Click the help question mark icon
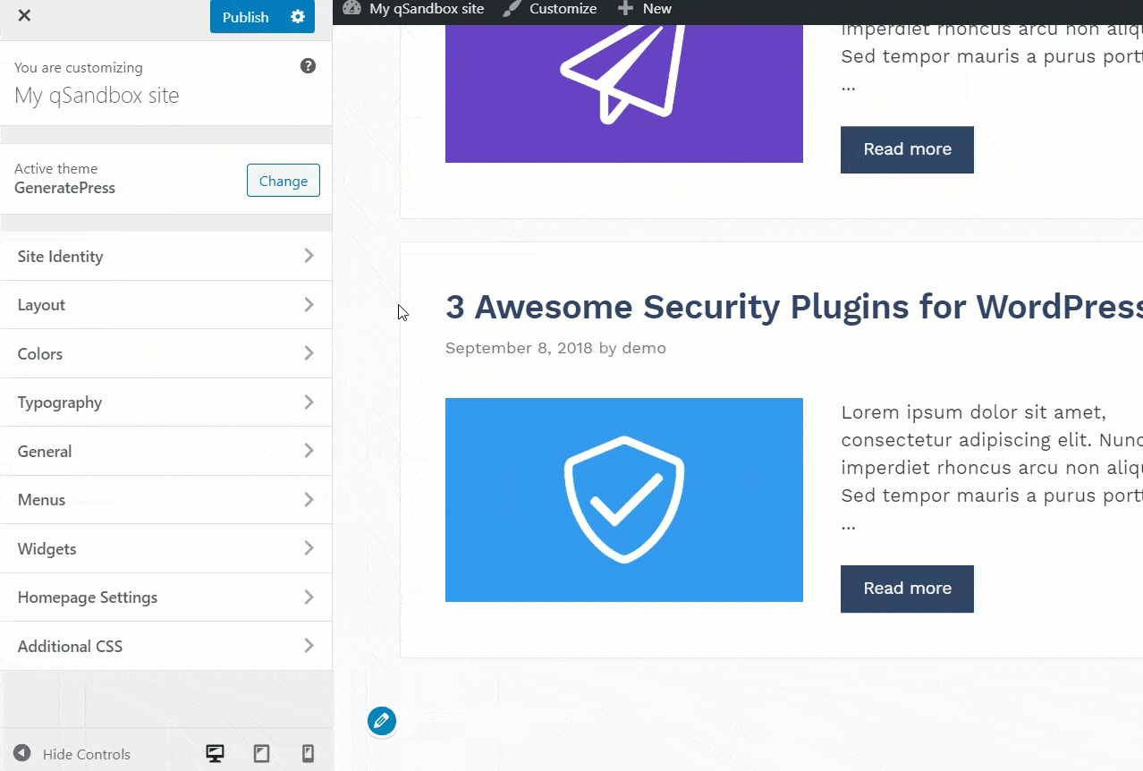Viewport: 1143px width, 771px height. (x=308, y=66)
